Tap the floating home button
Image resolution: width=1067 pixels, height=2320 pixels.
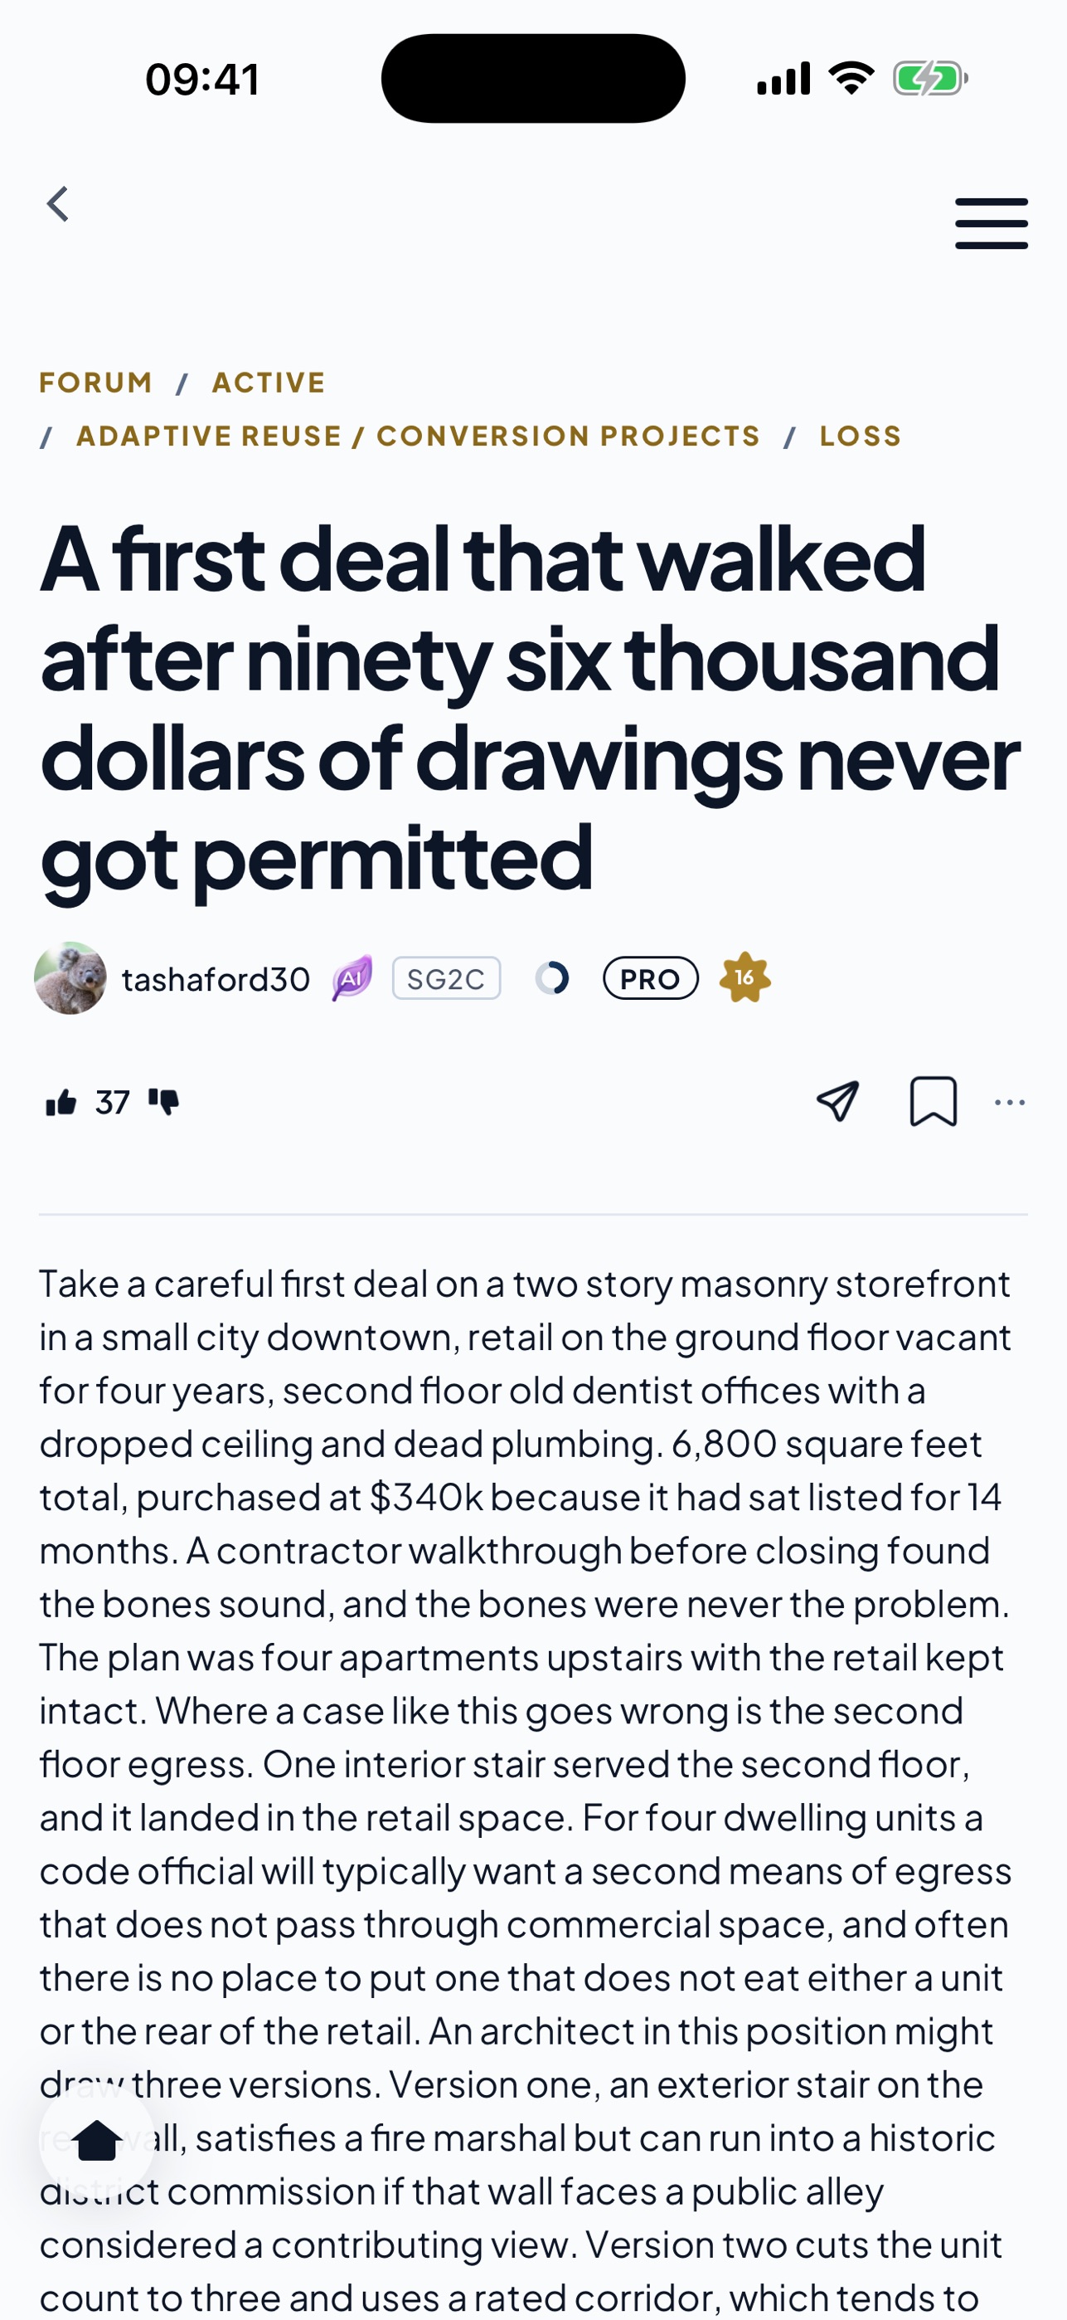pyautogui.click(x=96, y=2141)
